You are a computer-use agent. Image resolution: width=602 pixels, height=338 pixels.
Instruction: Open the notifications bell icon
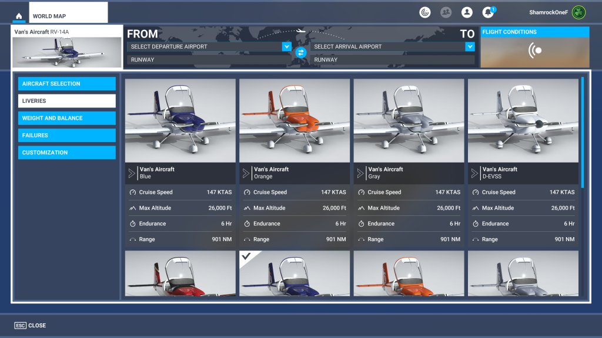tap(487, 12)
